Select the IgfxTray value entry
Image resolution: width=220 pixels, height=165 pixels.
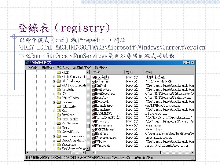tap(102, 97)
